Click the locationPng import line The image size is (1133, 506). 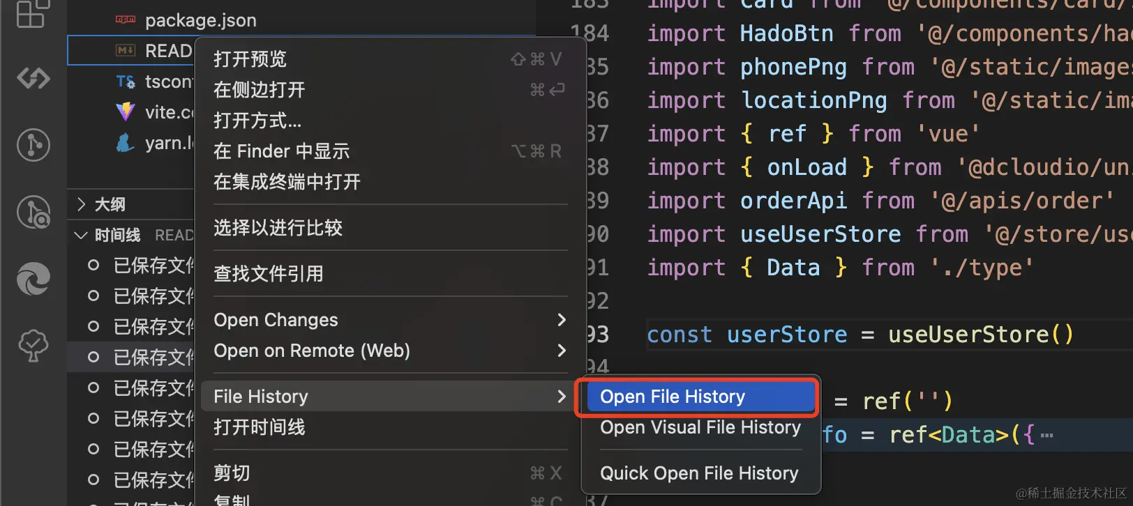click(890, 100)
